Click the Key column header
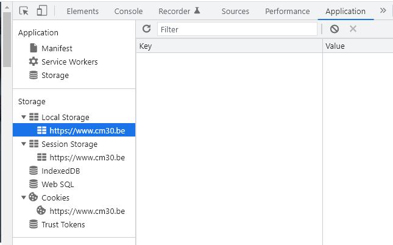 (x=229, y=46)
